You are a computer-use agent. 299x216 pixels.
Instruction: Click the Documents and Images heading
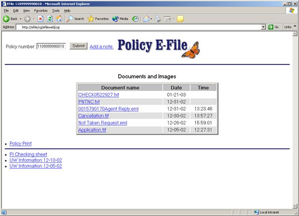click(147, 77)
